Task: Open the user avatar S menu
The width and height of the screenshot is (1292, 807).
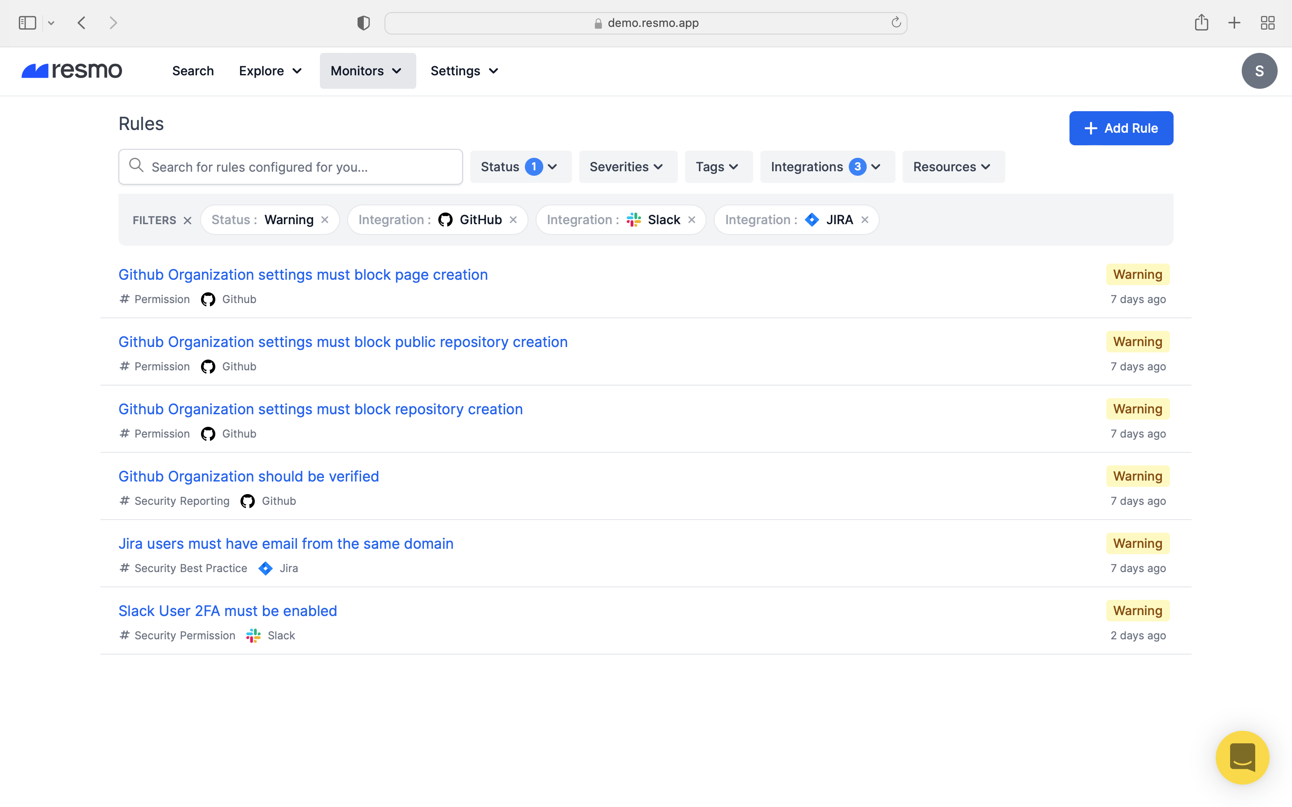Action: tap(1259, 71)
